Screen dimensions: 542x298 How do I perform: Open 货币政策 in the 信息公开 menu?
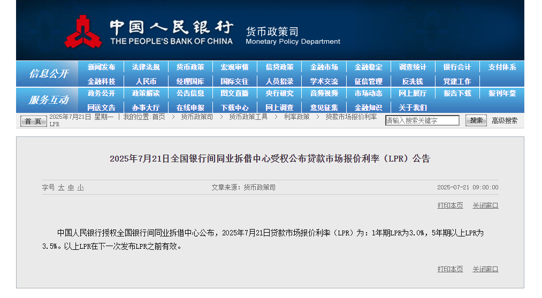click(x=190, y=67)
